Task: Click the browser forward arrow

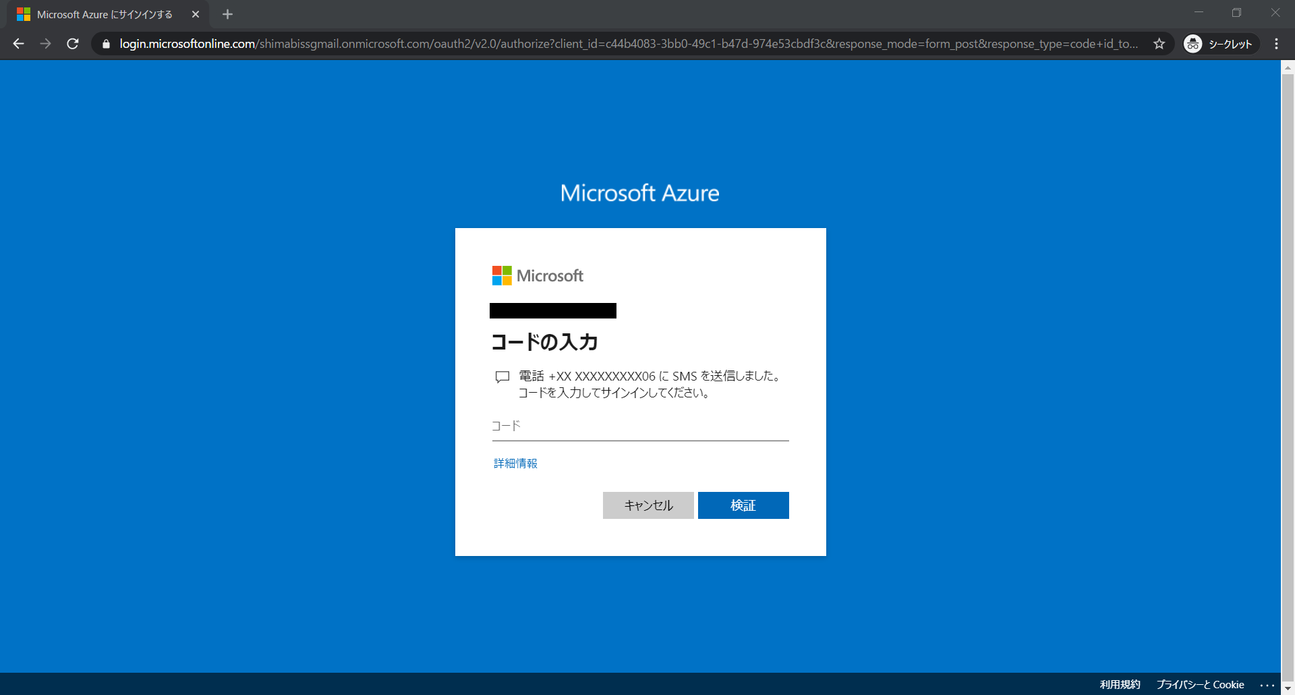Action: click(x=45, y=44)
